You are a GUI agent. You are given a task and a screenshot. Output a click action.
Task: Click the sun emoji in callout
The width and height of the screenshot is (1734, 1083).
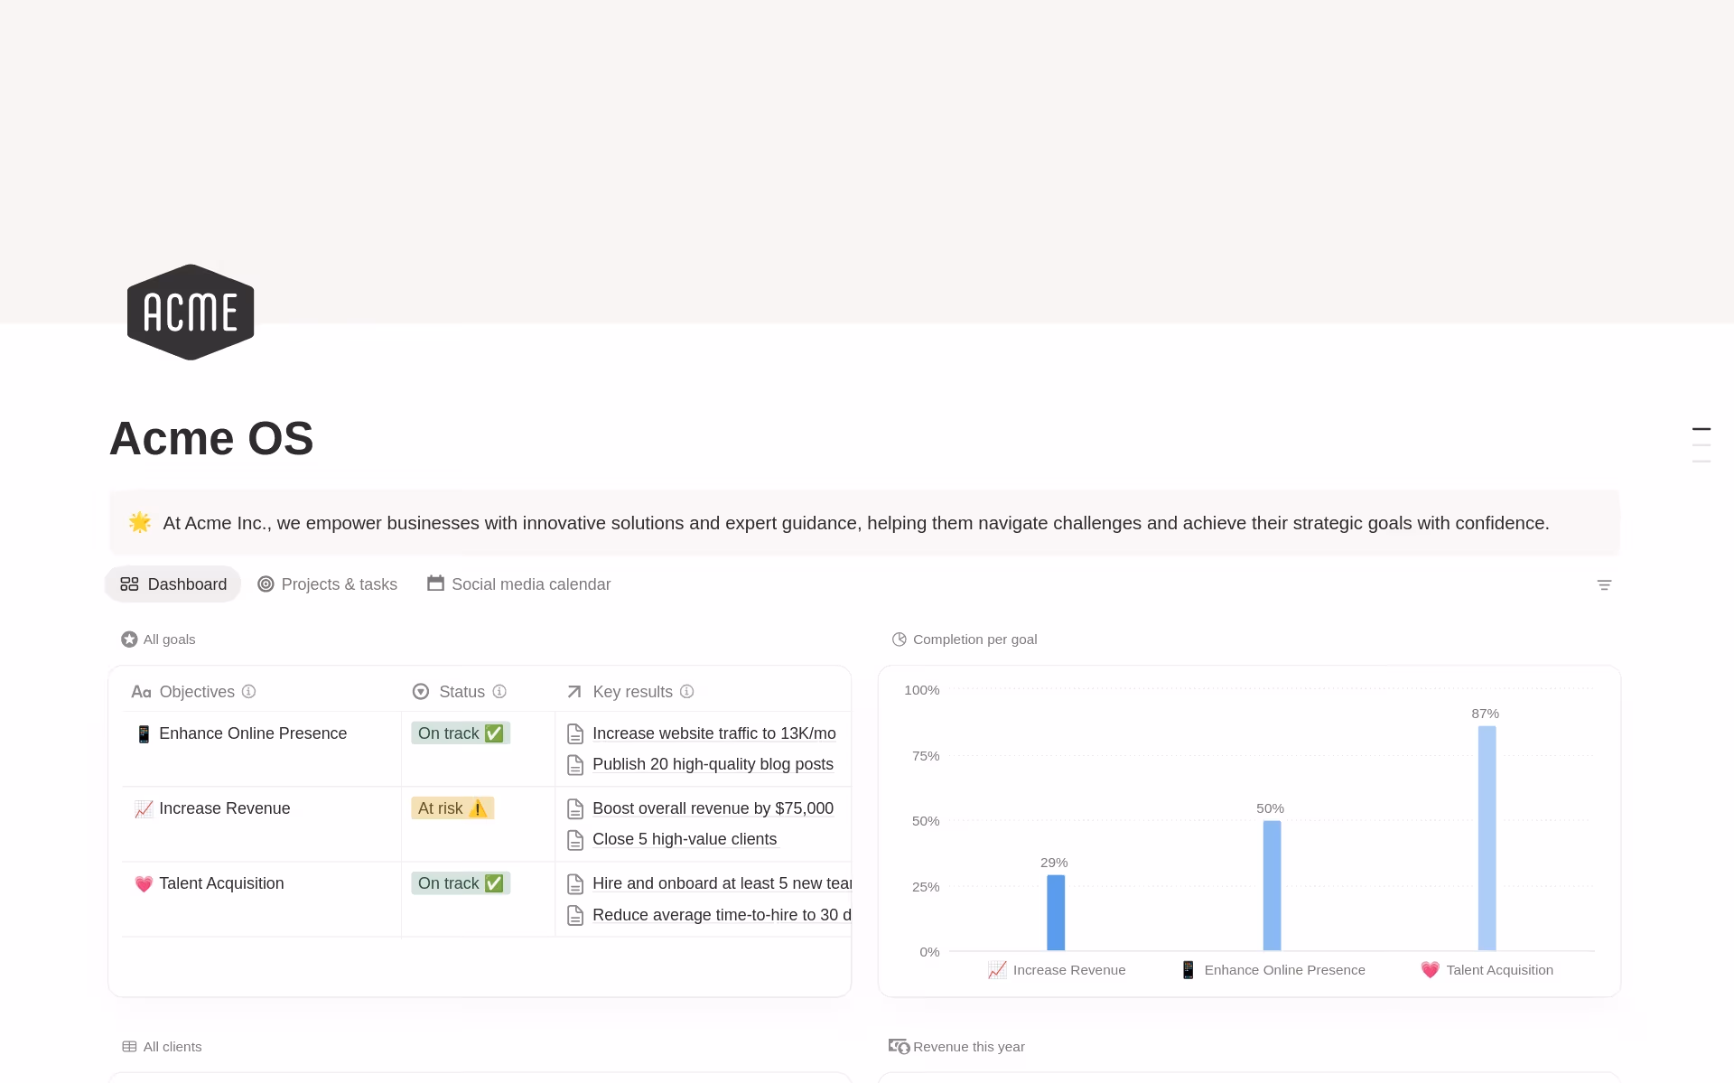click(x=140, y=522)
